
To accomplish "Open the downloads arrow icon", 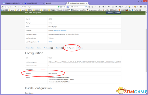I will (96, 7).
